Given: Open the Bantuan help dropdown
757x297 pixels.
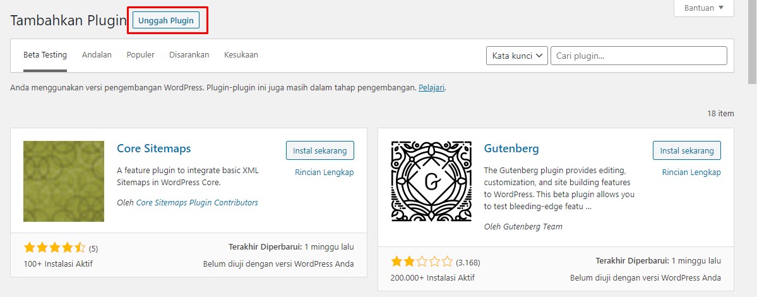Looking at the screenshot, I should coord(704,8).
